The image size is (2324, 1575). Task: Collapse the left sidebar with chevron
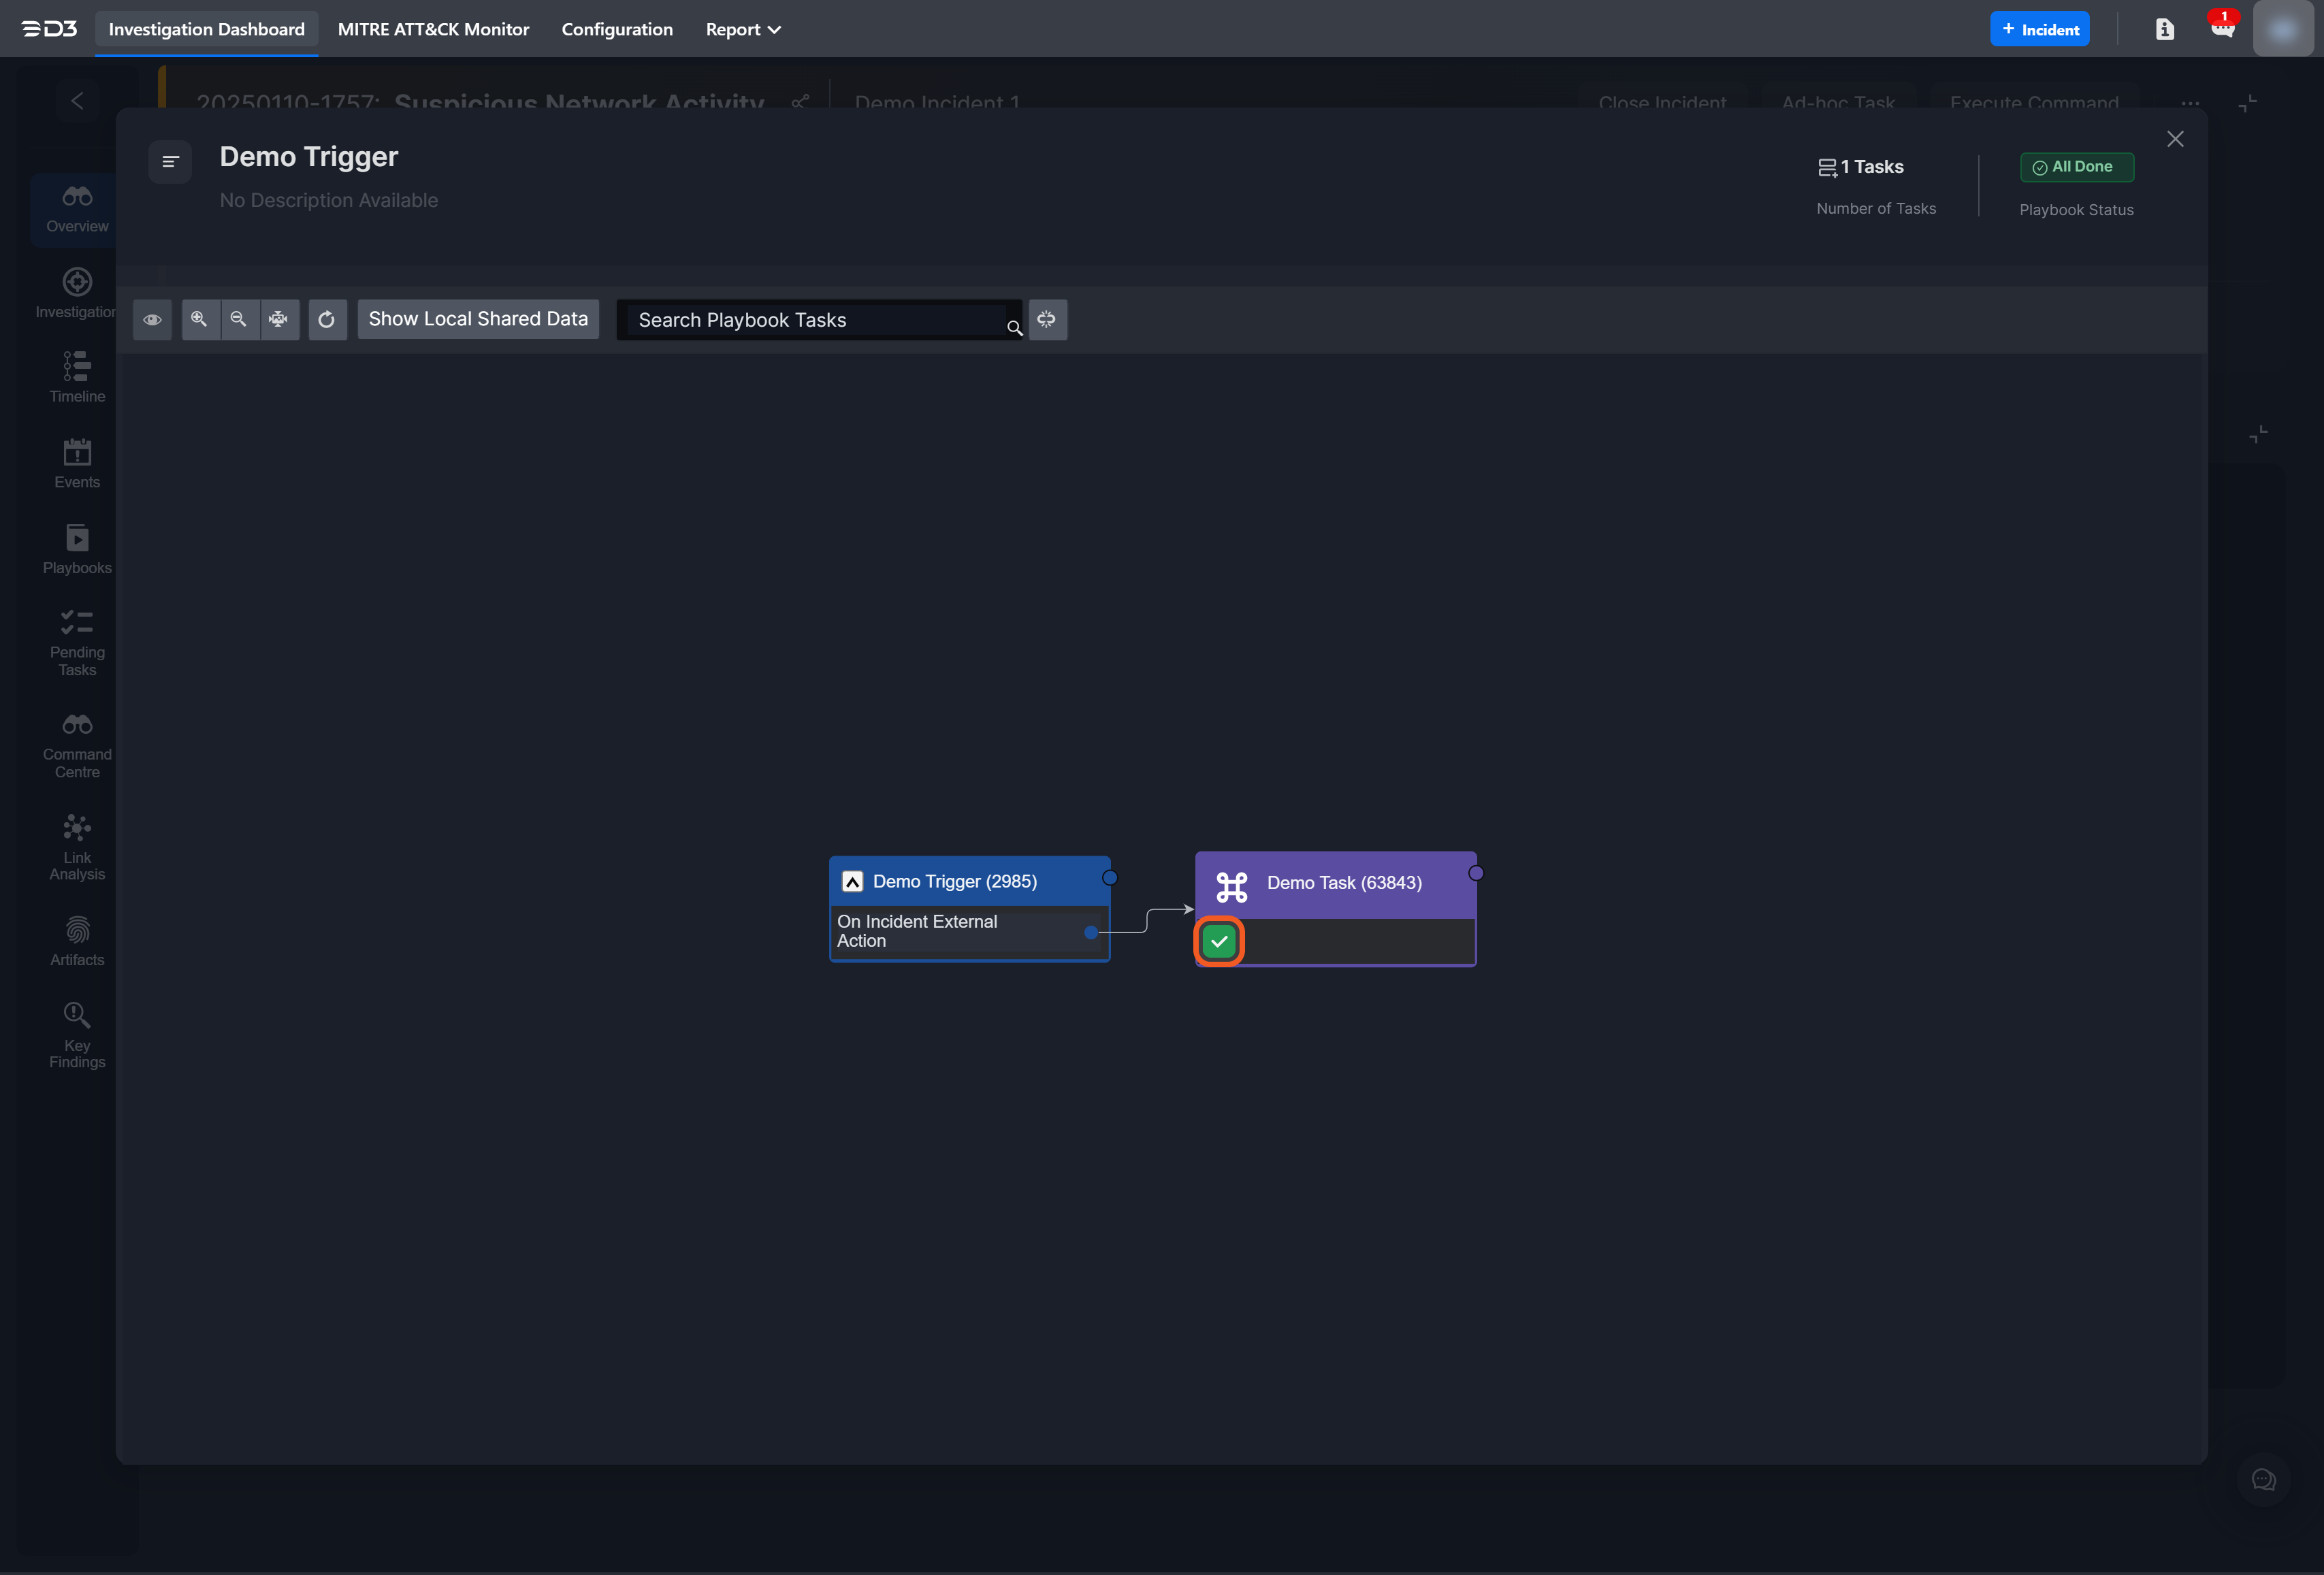coord(77,101)
